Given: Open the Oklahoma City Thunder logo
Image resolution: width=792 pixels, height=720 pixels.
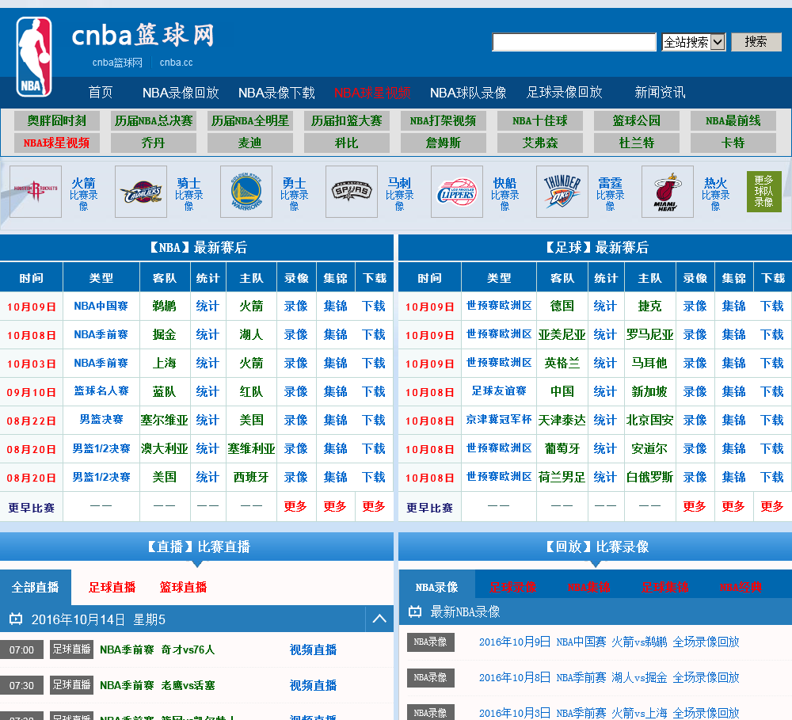Looking at the screenshot, I should tap(562, 192).
